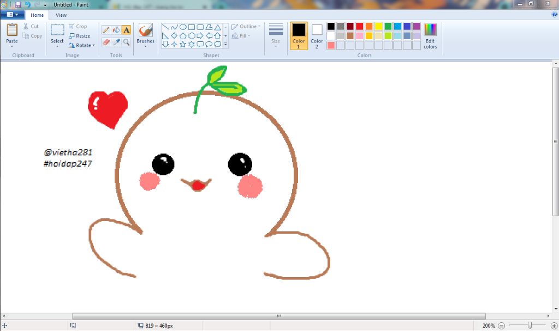Select the Pencil tool
Screen dimensions: 559x331
(x=106, y=30)
